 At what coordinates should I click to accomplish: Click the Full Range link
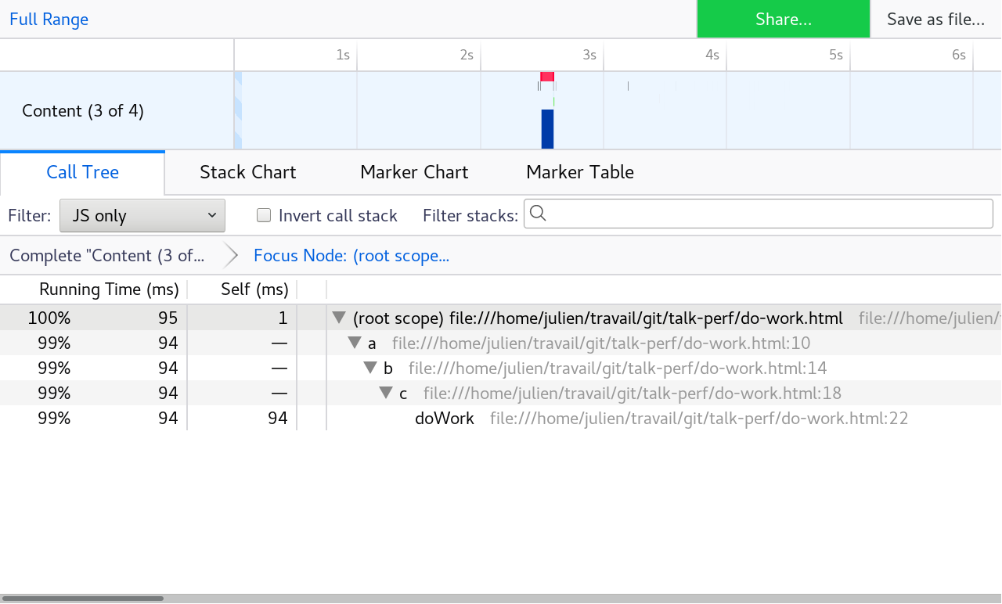tap(49, 20)
